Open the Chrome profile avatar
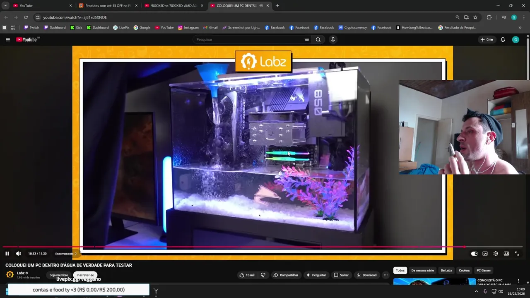 (514, 17)
